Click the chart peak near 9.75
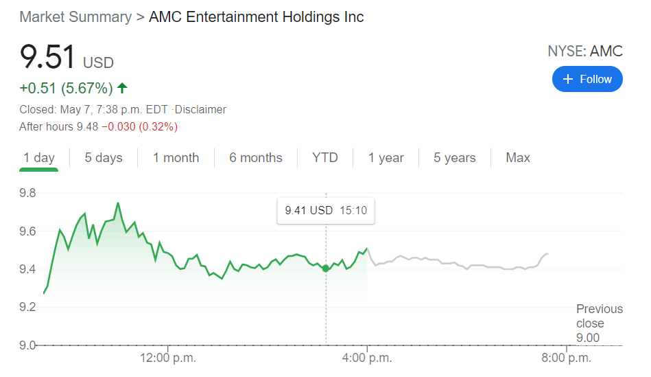The image size is (651, 377). [118, 203]
